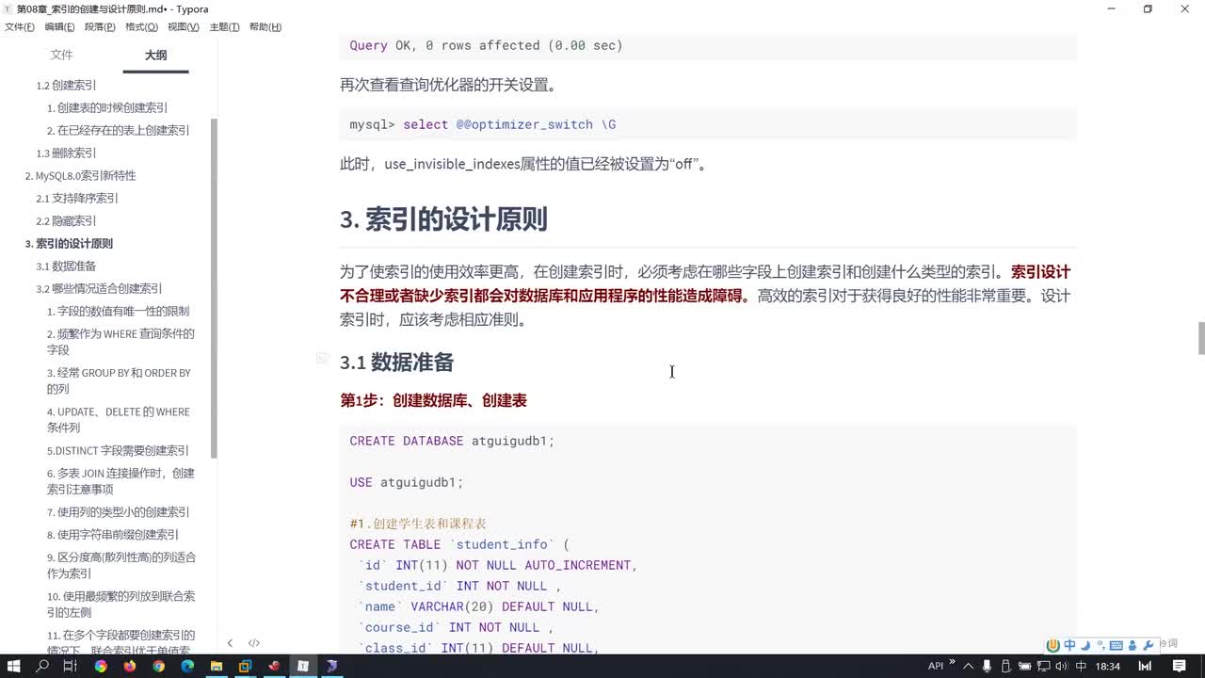Viewport: 1205px width, 678px height.
Task: Click the select @@optimizer_switch code block
Action: point(707,124)
